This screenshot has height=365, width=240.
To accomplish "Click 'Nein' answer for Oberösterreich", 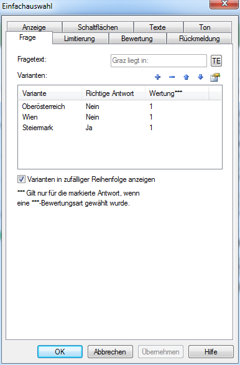I will (93, 107).
